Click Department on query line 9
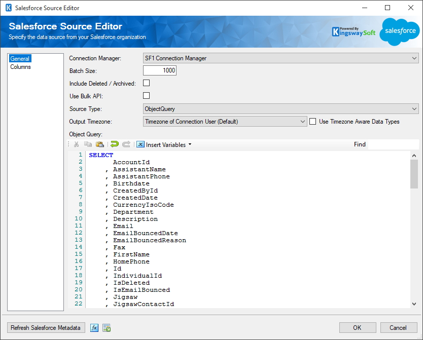 tap(133, 212)
